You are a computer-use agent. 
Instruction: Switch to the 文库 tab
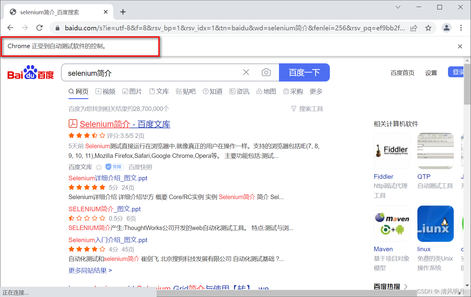159,92
